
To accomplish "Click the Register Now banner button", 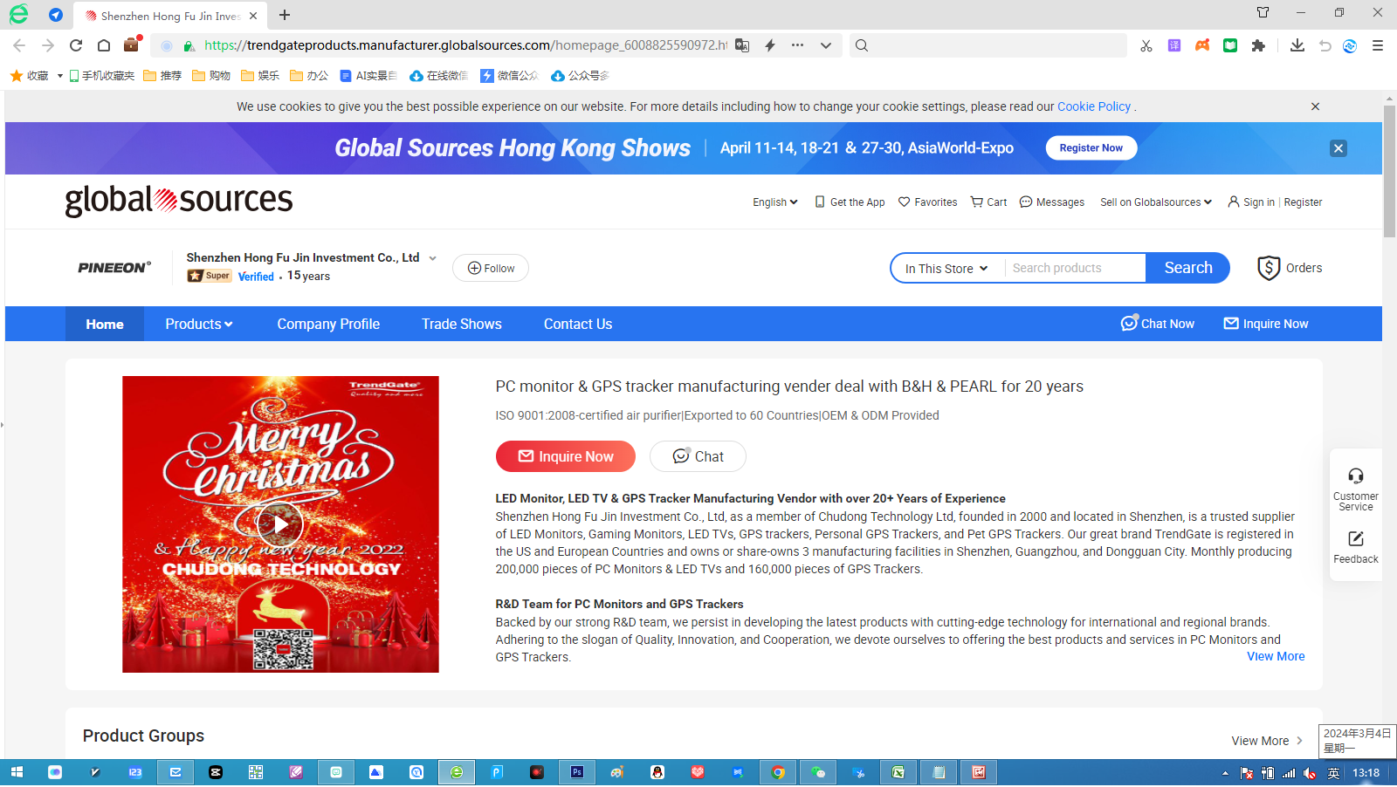I will pos(1091,148).
